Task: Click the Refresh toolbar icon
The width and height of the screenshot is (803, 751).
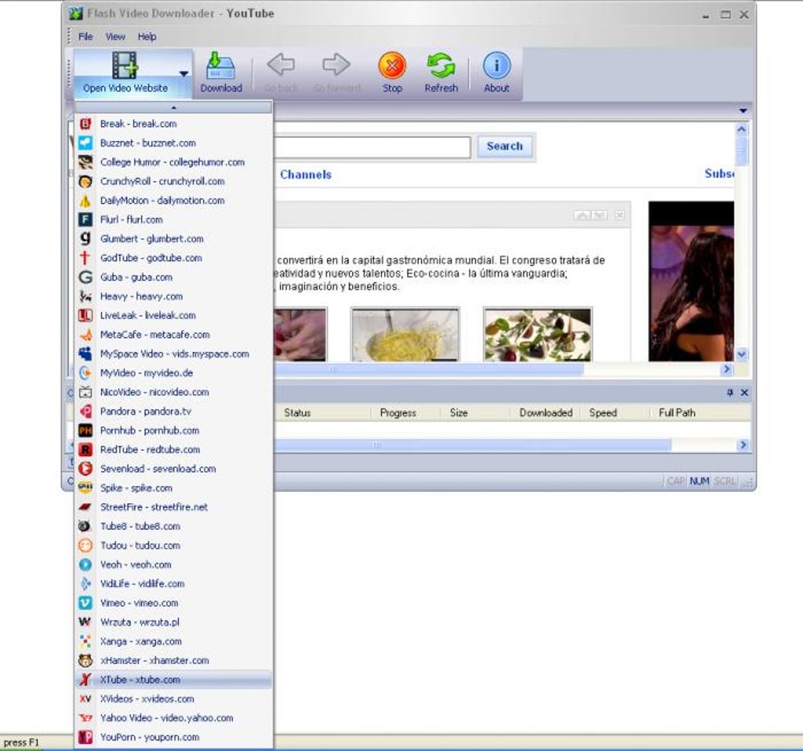Action: point(441,65)
